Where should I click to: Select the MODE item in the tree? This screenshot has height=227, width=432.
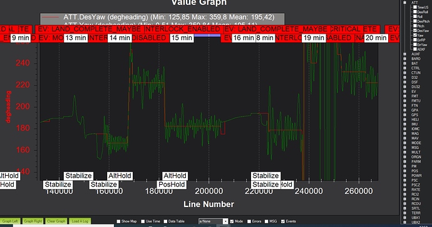coord(416,143)
